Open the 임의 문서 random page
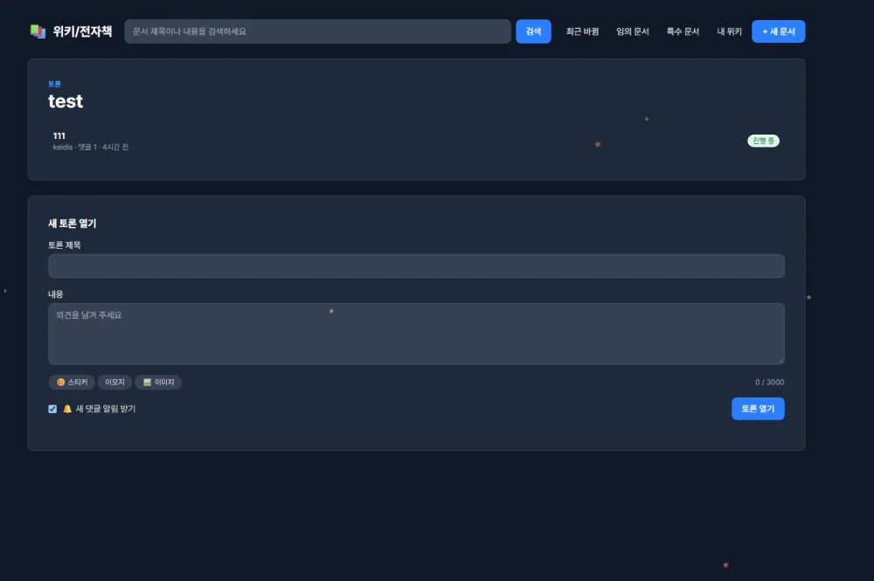The height and width of the screenshot is (581, 874). (x=632, y=31)
